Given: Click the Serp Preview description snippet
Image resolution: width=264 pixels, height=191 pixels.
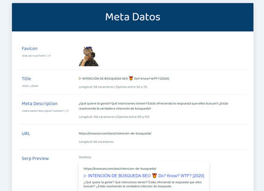Looking at the screenshot, I should (x=143, y=184).
